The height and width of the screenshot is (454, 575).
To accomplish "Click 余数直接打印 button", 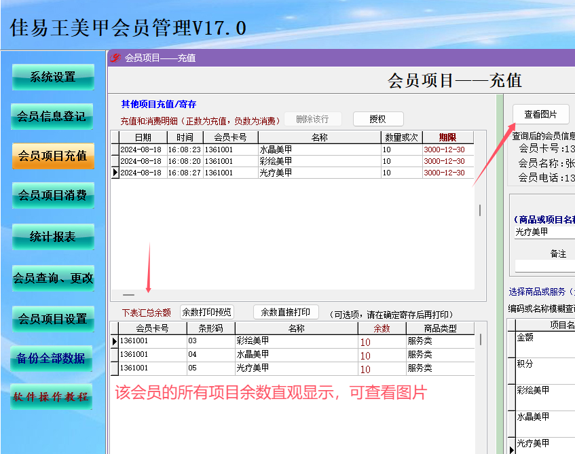I will pos(286,312).
